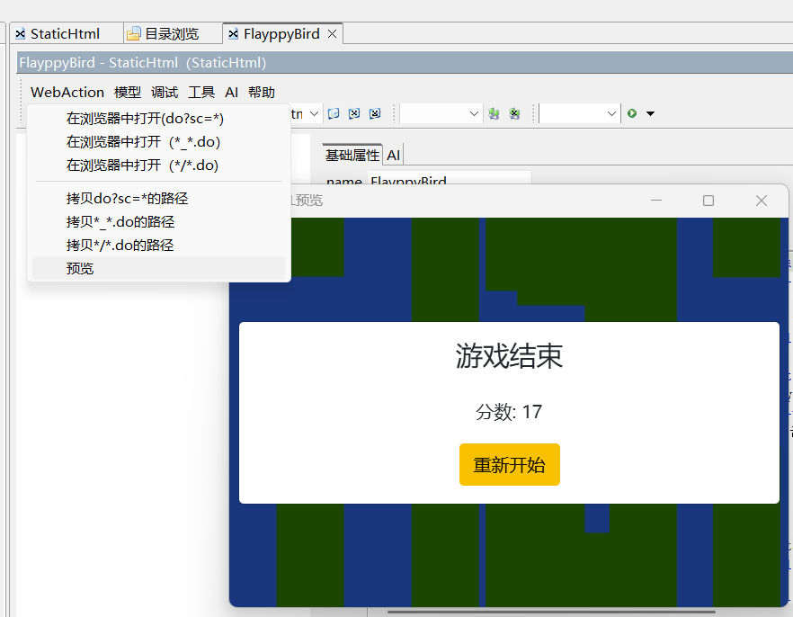
Task: Click the 分数: 17 score text
Action: pyautogui.click(x=509, y=412)
